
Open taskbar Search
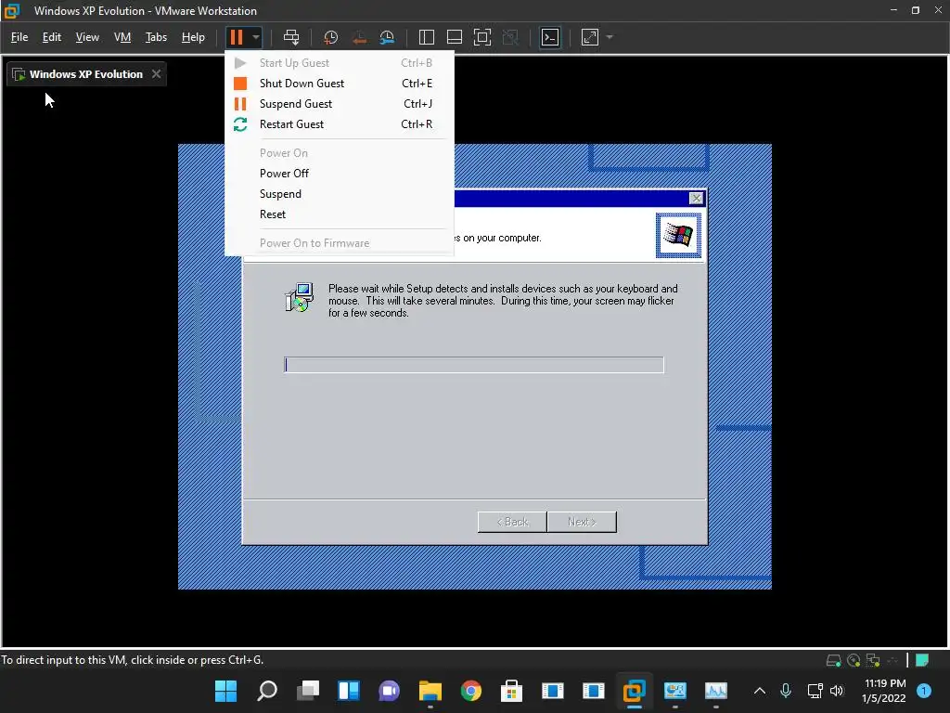coord(267,691)
